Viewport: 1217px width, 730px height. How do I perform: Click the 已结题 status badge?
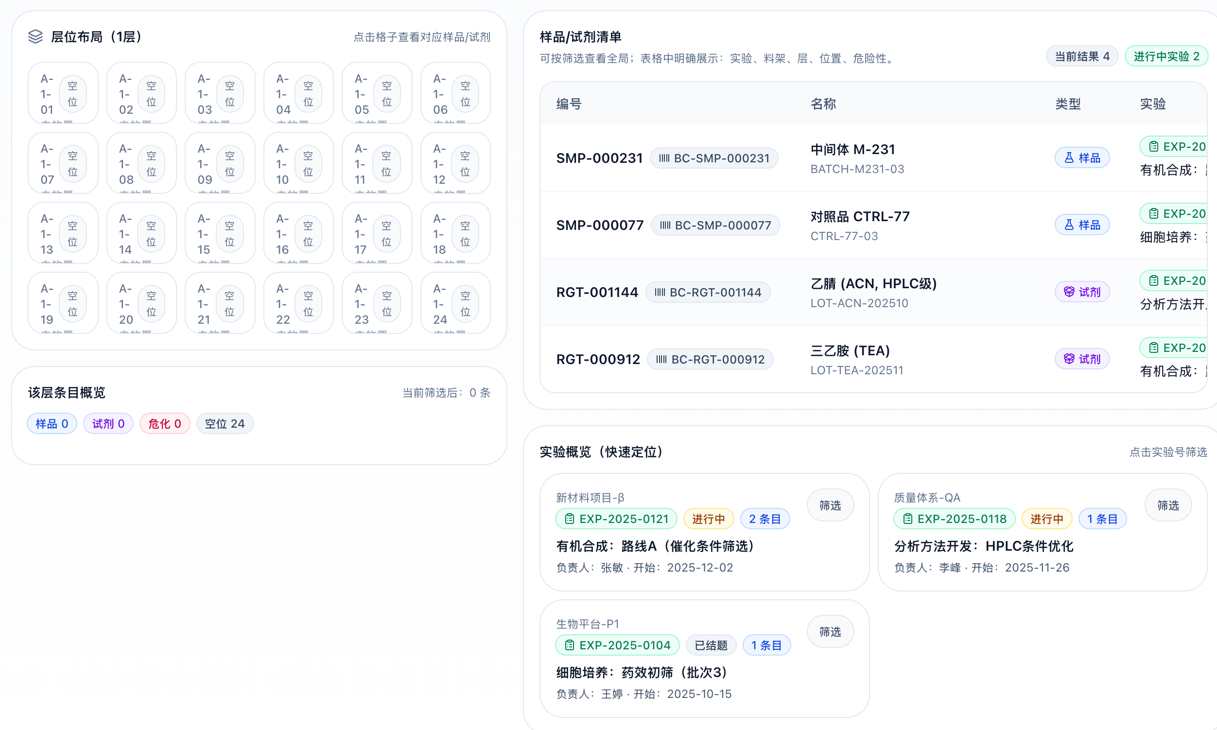pos(711,645)
